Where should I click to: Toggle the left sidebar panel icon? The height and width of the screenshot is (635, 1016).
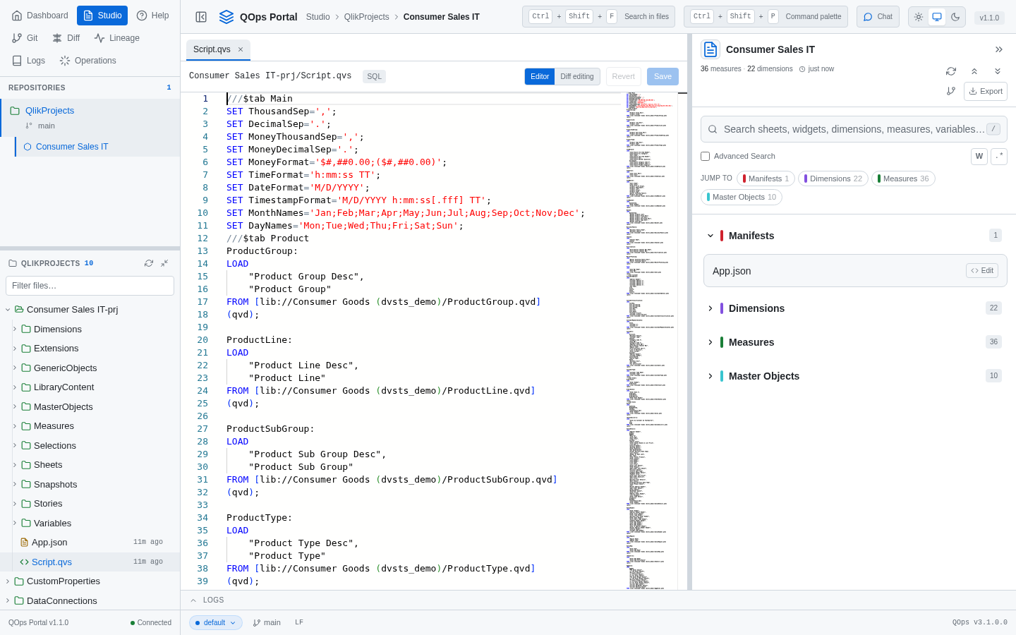click(x=201, y=17)
